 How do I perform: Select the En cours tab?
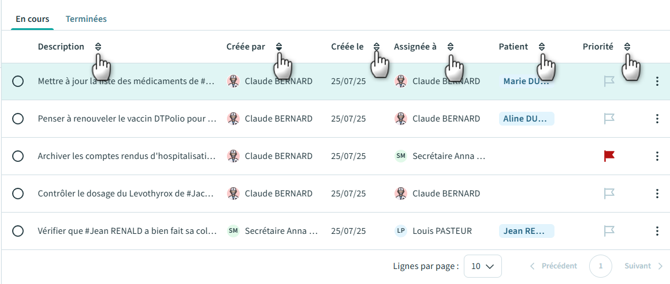(x=32, y=19)
